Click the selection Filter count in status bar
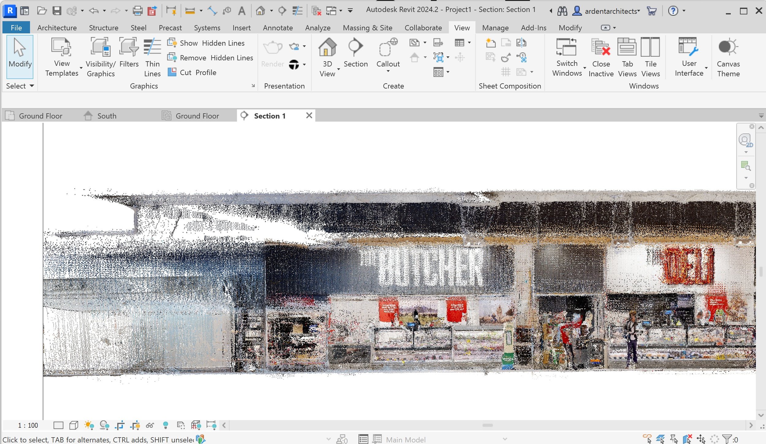This screenshot has height=444, width=766. (730, 439)
